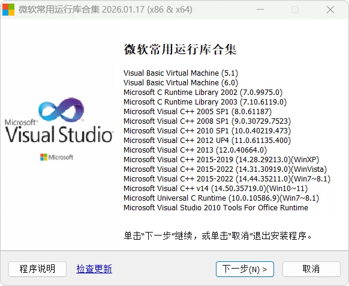The height and width of the screenshot is (286, 349).
Task: Select Microsoft Visual C++ 2012 UP4 line
Action: [207, 140]
